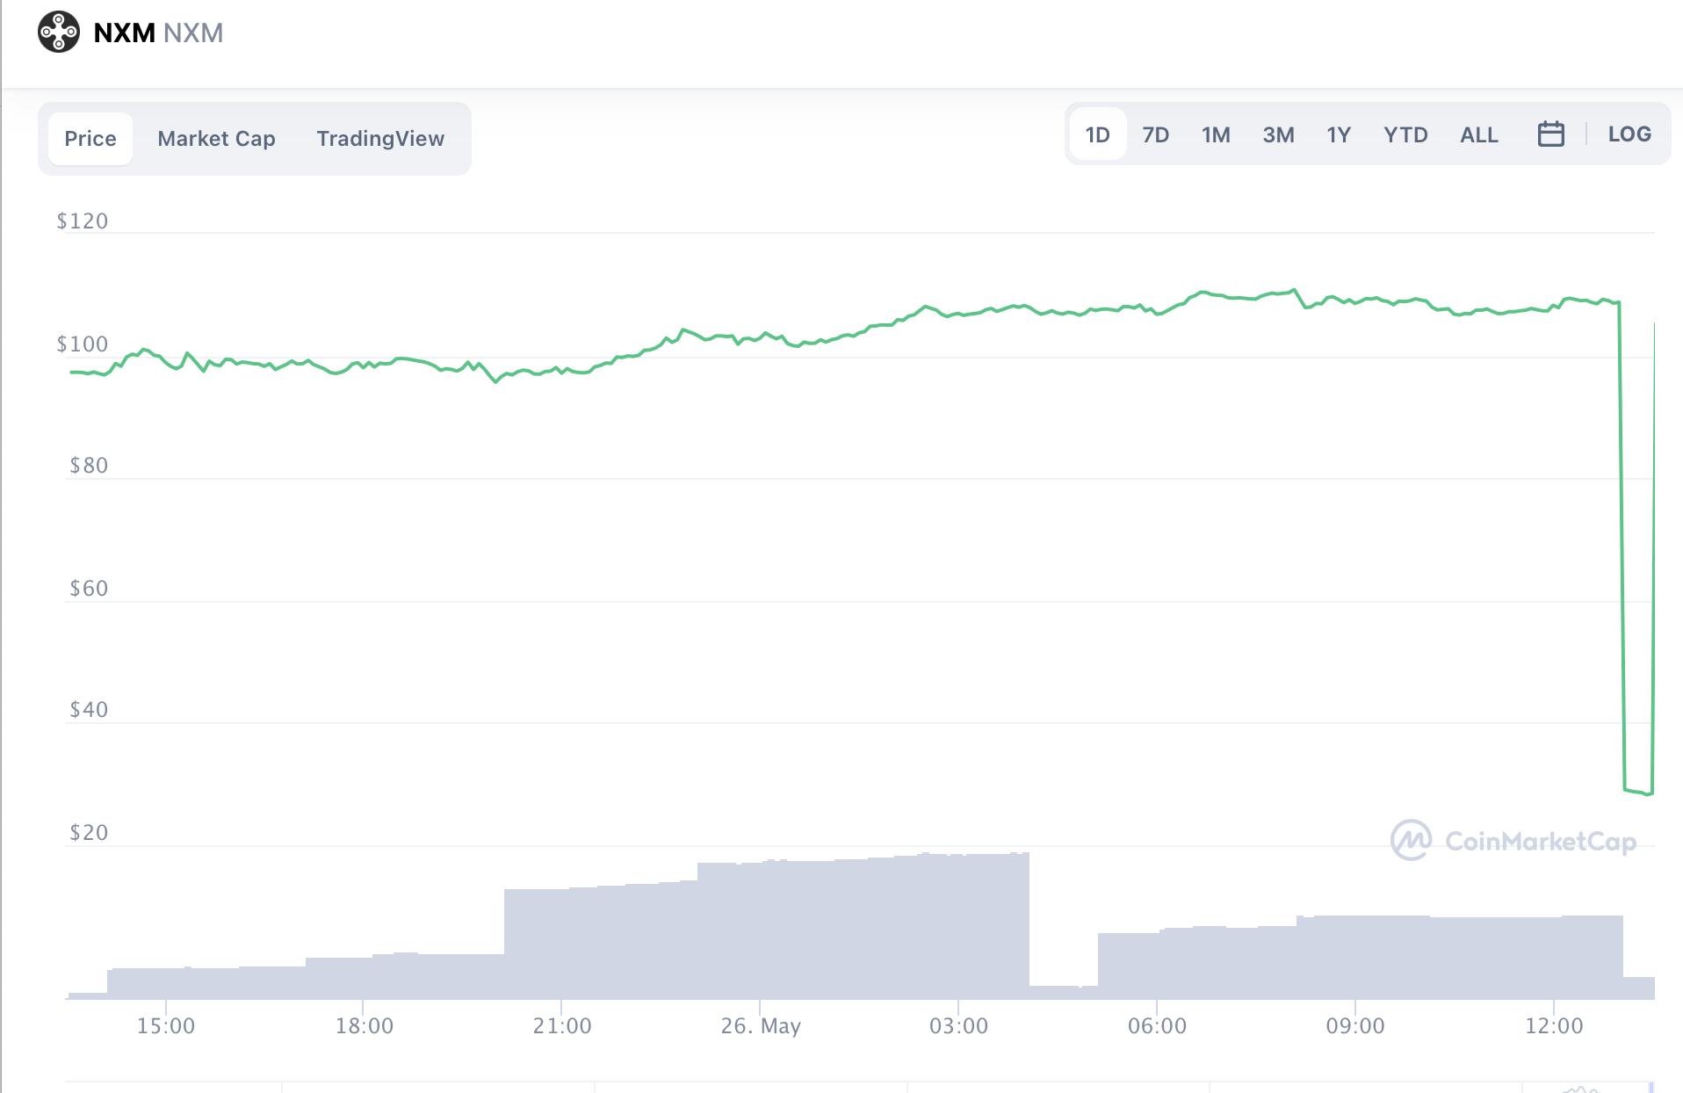The width and height of the screenshot is (1683, 1093).
Task: Click the NXM coin name heading
Action: pyautogui.click(x=124, y=33)
